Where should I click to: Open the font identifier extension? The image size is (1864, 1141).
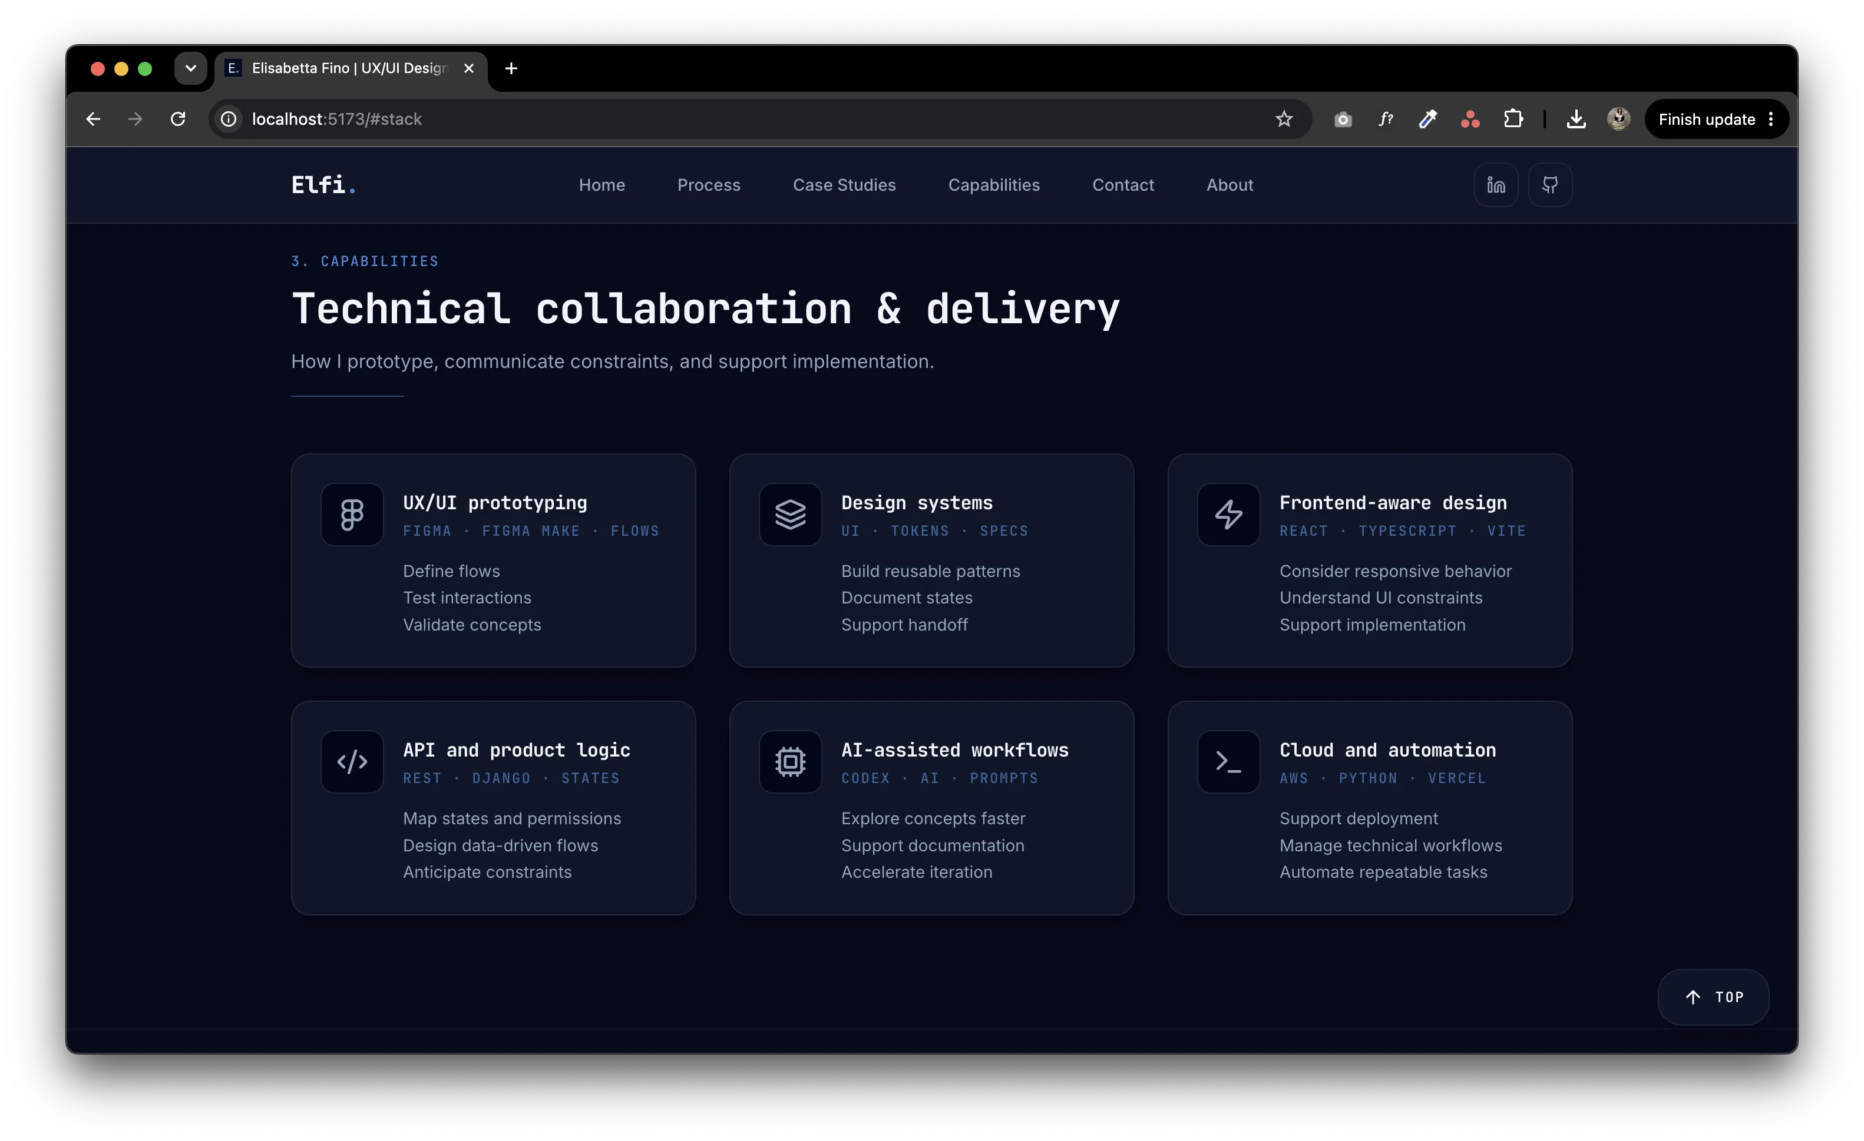(x=1385, y=119)
